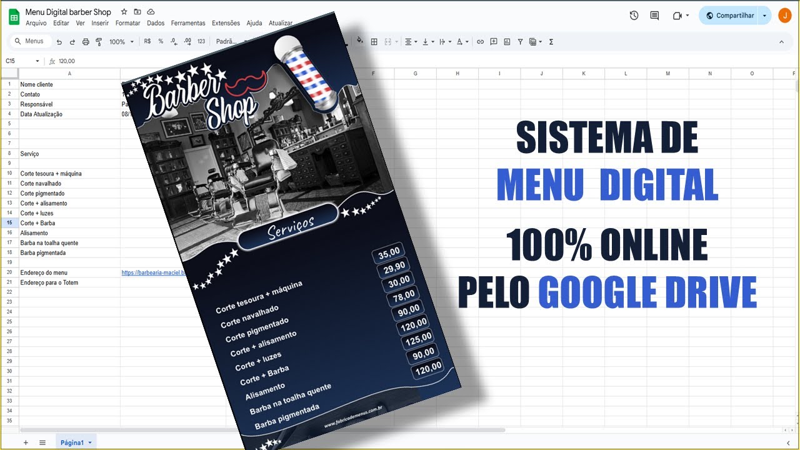Print the spreadsheet
The height and width of the screenshot is (450, 800).
(x=86, y=42)
